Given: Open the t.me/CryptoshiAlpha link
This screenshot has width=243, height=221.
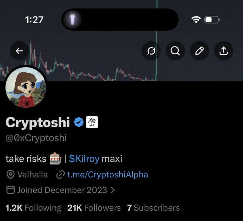Looking at the screenshot, I should coord(108,175).
